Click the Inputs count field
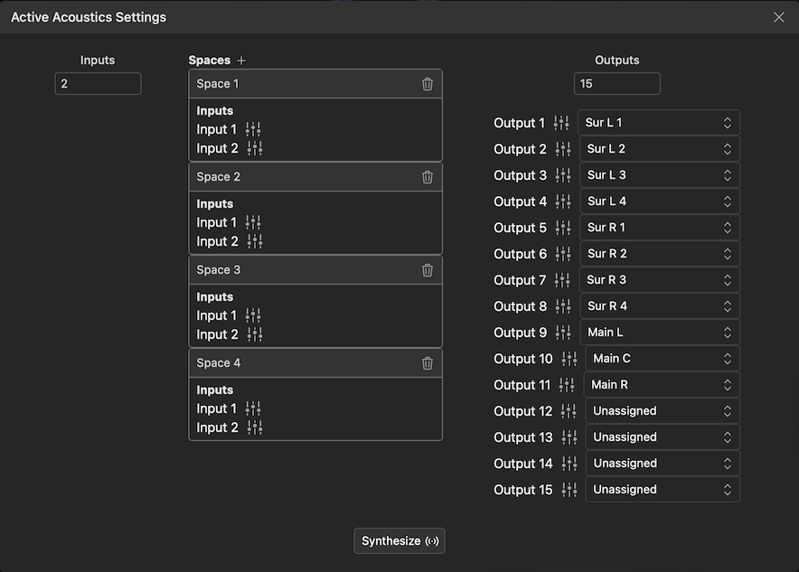The width and height of the screenshot is (799, 572). pos(98,84)
